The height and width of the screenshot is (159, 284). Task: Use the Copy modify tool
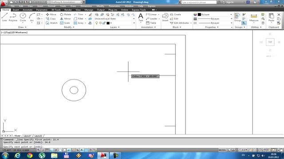pyautogui.click(x=51, y=19)
